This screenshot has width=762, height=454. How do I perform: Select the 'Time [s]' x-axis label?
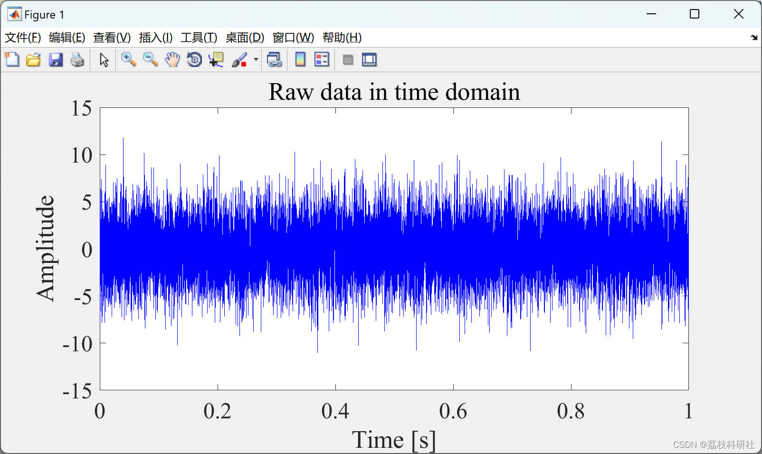394,440
